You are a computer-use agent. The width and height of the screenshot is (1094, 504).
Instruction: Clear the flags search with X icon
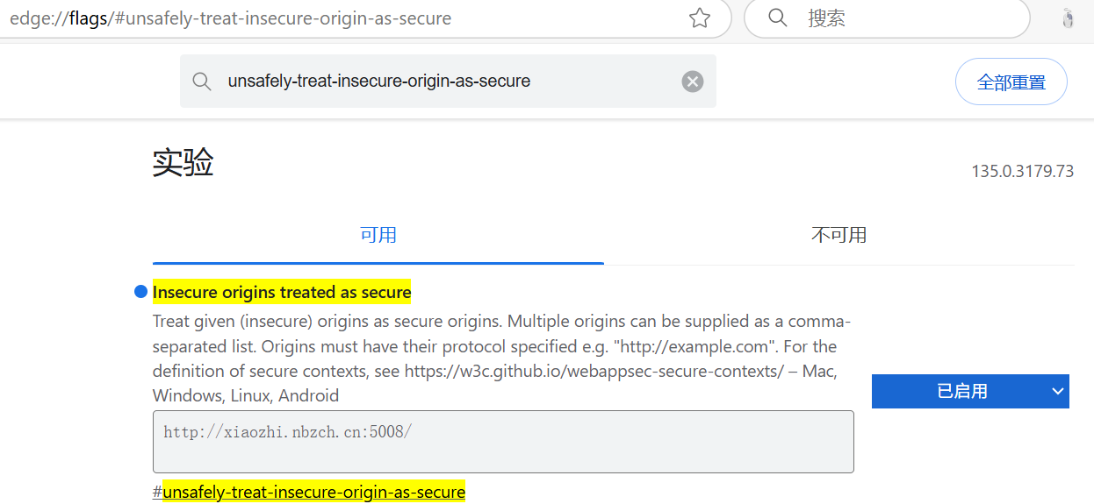[693, 82]
